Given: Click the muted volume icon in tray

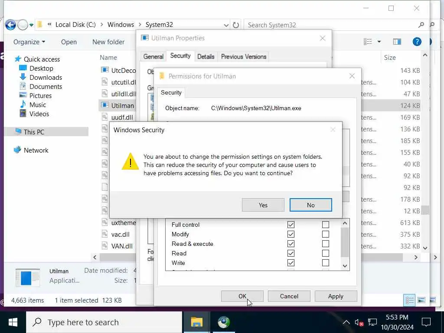Looking at the screenshot, I should point(359,322).
